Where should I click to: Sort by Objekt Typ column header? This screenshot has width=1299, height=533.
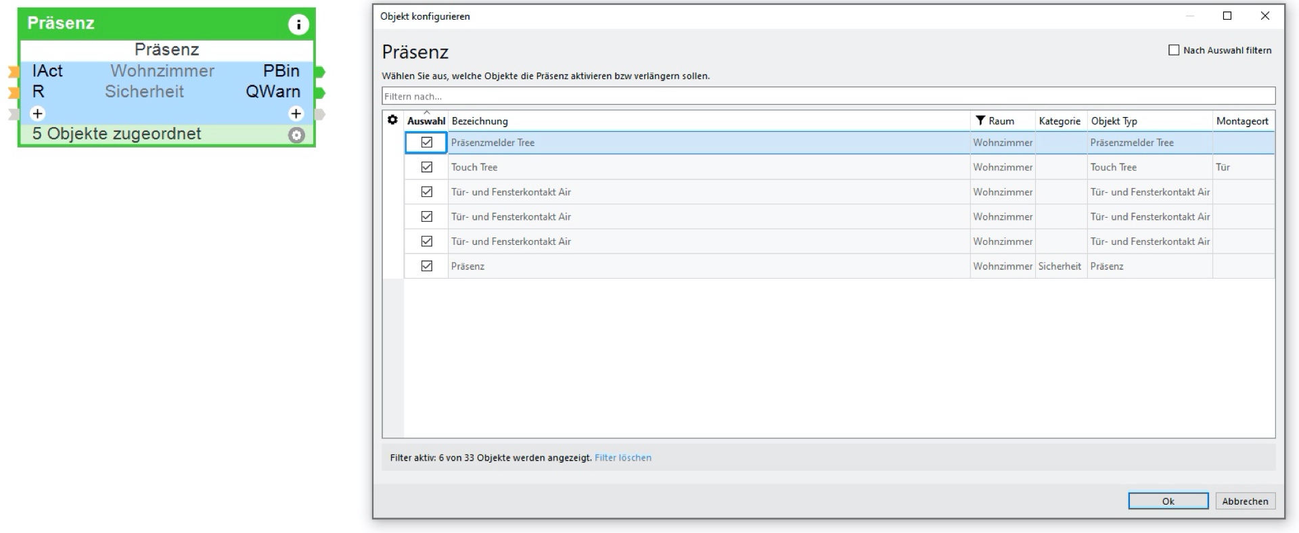[x=1114, y=121]
